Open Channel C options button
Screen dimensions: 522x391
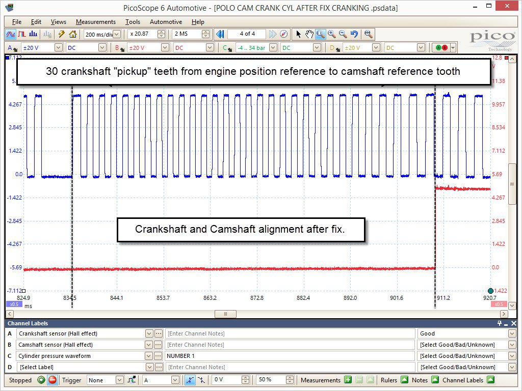click(227, 48)
